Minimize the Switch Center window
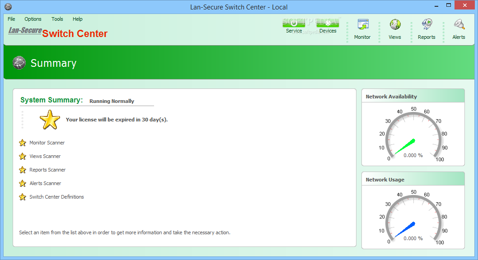The width and height of the screenshot is (478, 260). 436,5
